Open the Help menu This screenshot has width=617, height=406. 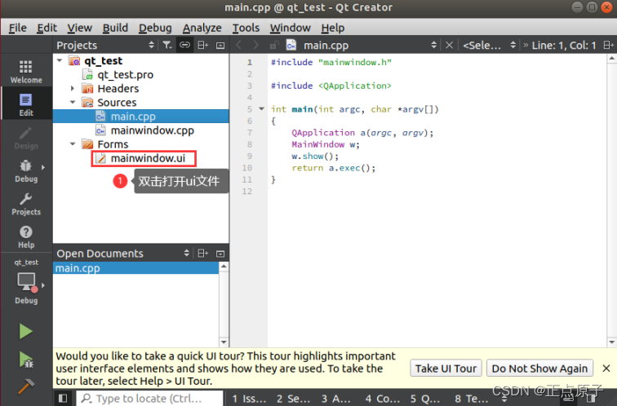(x=332, y=28)
